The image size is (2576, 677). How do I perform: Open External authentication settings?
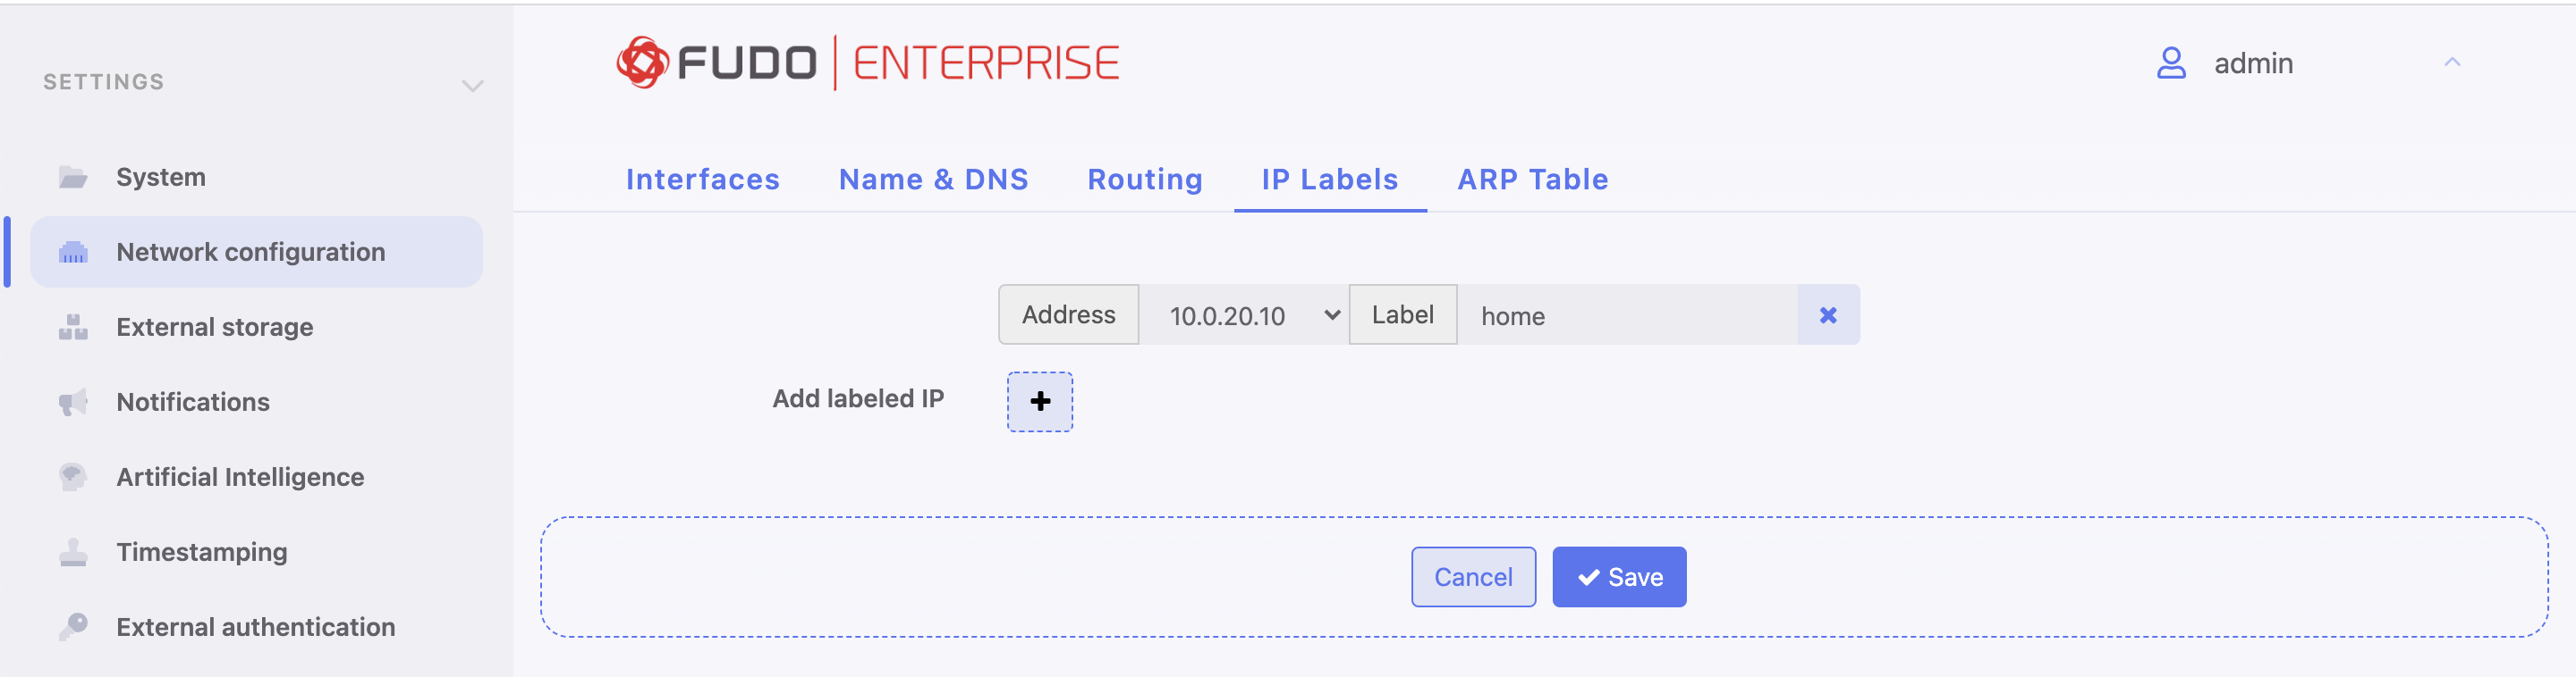[257, 627]
